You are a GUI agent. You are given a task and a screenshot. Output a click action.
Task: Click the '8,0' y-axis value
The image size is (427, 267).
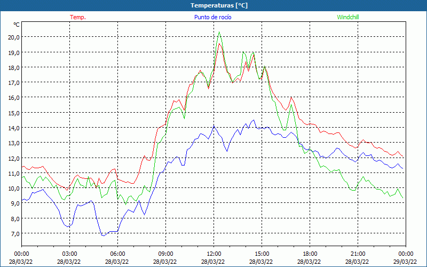point(15,219)
